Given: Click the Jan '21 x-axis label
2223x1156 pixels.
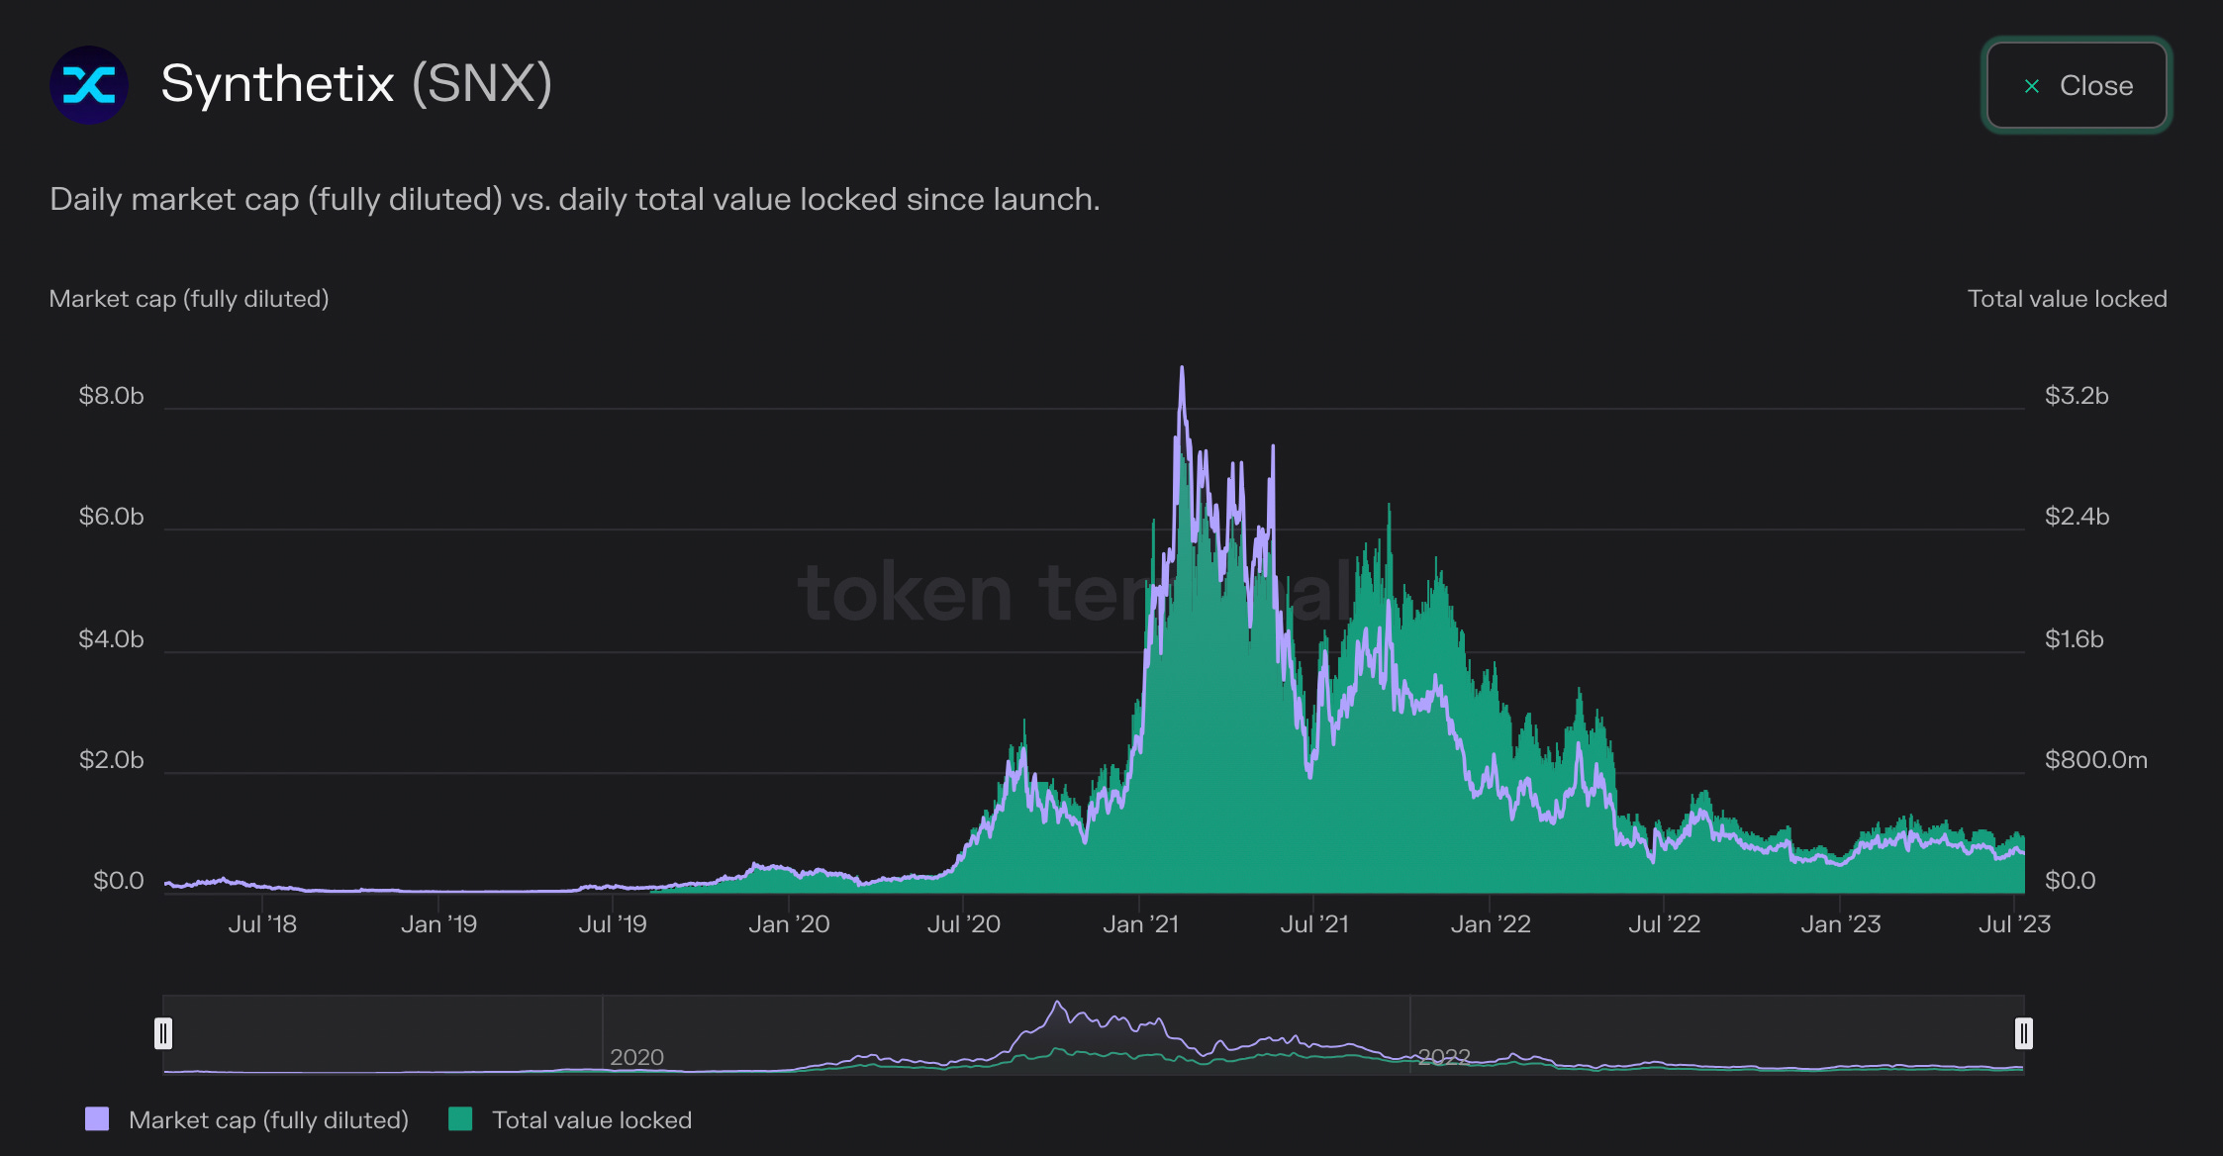Looking at the screenshot, I should [1140, 924].
